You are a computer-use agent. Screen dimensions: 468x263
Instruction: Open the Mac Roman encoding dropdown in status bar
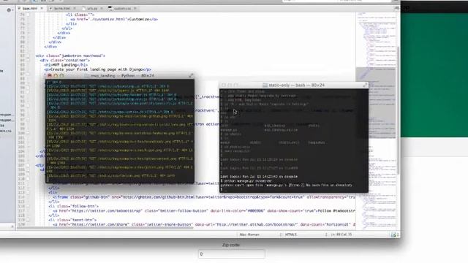[260, 235]
